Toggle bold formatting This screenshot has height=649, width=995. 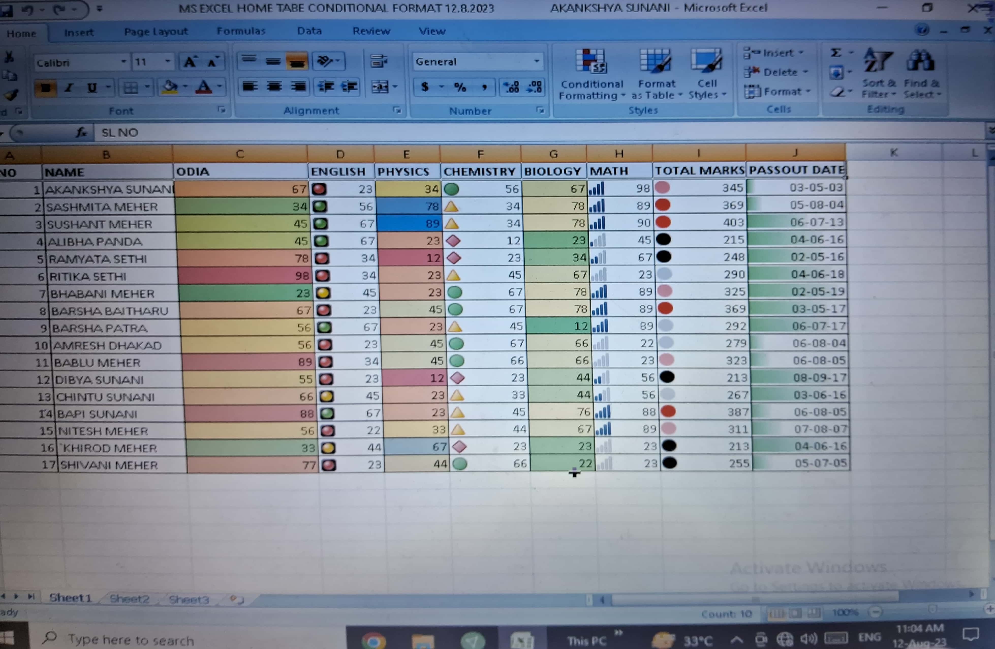[45, 88]
